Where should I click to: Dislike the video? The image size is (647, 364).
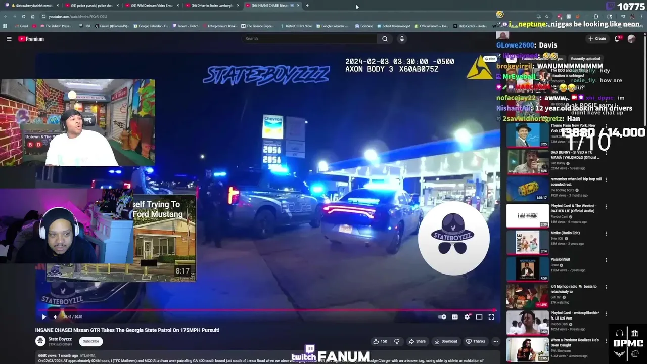397,341
